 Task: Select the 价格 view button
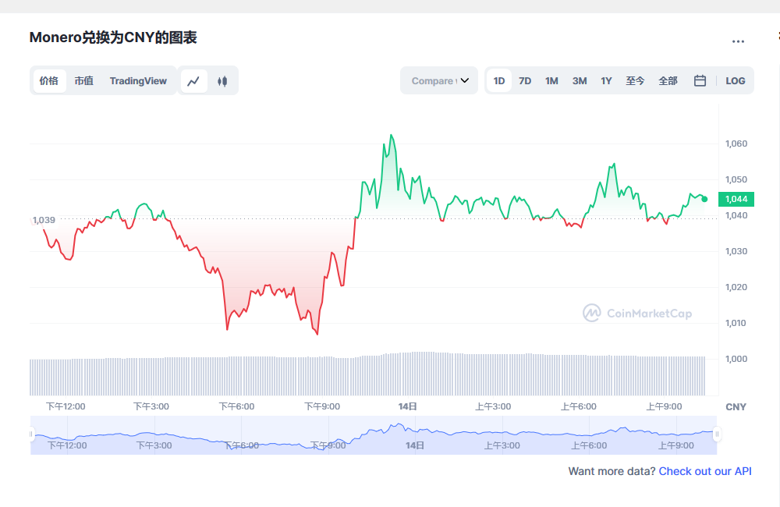click(x=48, y=80)
